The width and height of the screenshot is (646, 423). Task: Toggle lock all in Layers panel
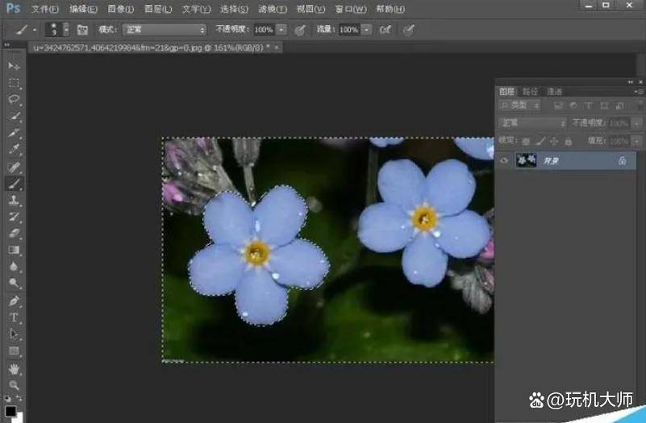click(x=569, y=142)
